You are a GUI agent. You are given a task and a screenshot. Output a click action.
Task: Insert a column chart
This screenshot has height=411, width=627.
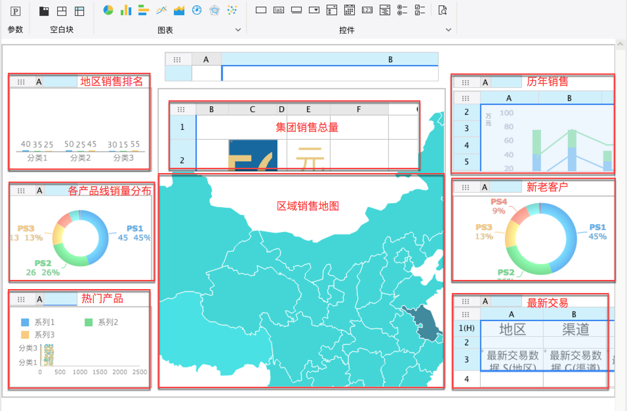[125, 10]
